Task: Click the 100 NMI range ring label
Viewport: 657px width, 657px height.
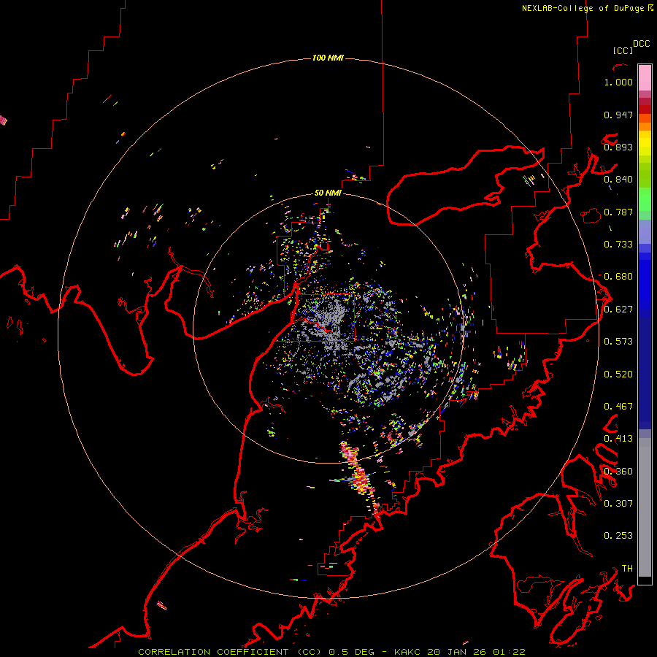Action: [x=328, y=58]
